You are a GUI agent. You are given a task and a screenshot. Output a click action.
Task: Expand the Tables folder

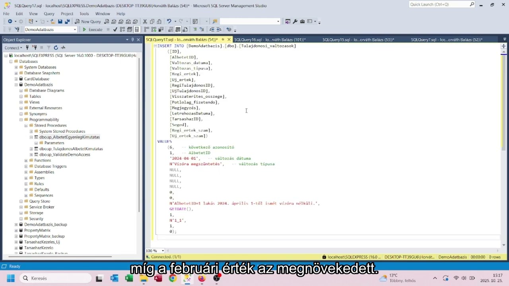click(x=21, y=96)
